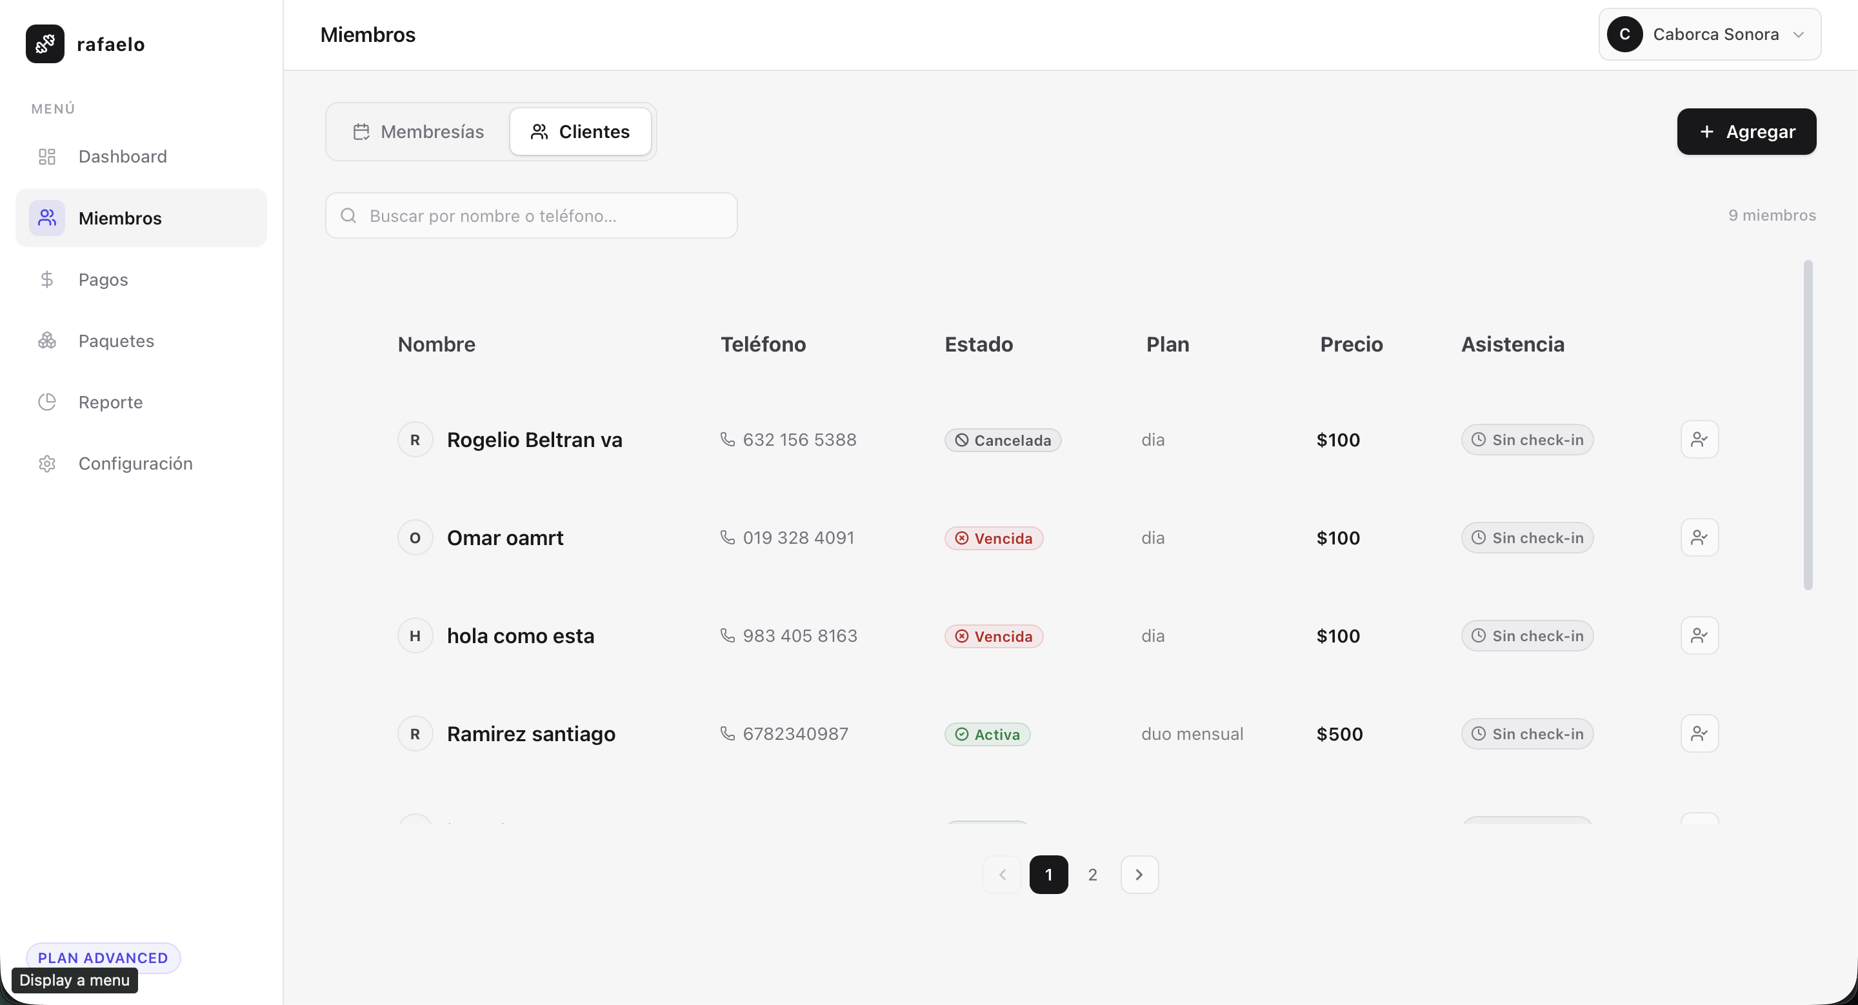Viewport: 1858px width, 1005px height.
Task: Click the rafaelo dumbbell logo icon
Action: pos(45,44)
